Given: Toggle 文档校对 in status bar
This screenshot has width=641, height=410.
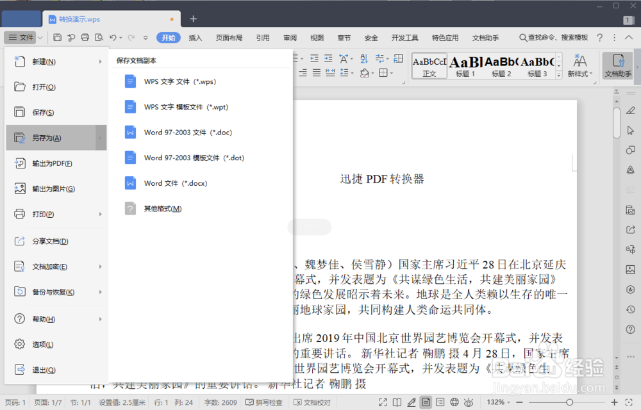Looking at the screenshot, I should coord(312,403).
